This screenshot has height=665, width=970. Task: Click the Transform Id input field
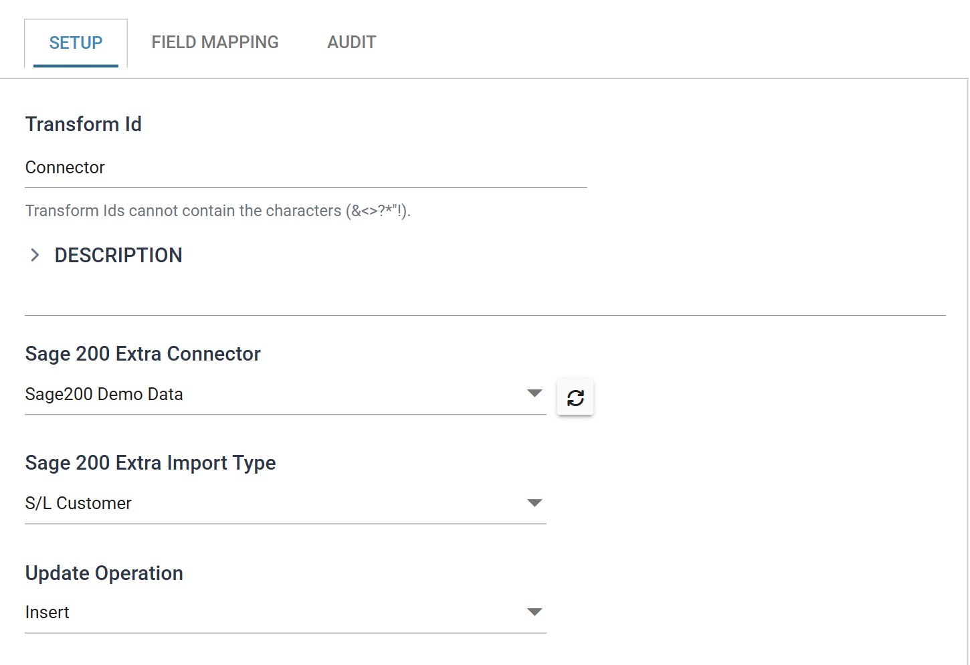[x=306, y=167]
